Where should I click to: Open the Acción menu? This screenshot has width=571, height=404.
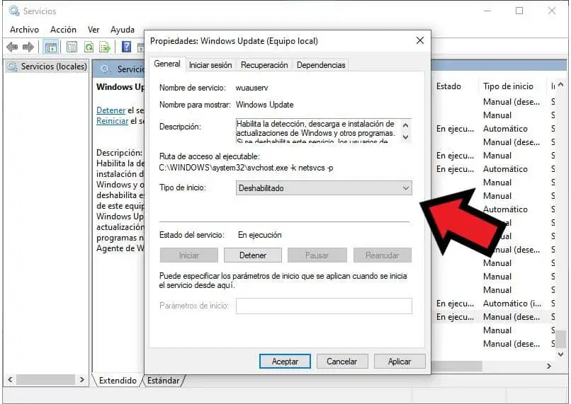(x=63, y=30)
